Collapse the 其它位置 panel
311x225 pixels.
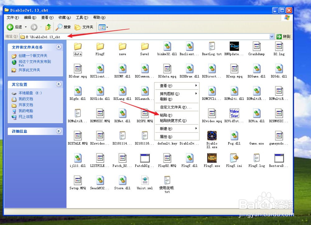(58, 84)
